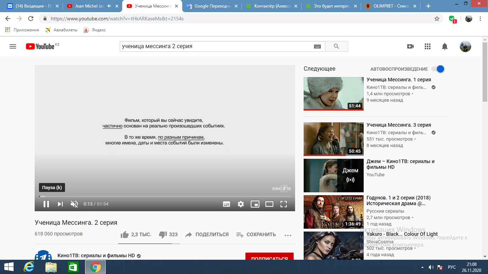
Task: Open the Windows Start menu
Action: tap(8, 267)
